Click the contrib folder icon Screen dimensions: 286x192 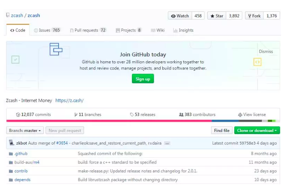tap(11, 171)
